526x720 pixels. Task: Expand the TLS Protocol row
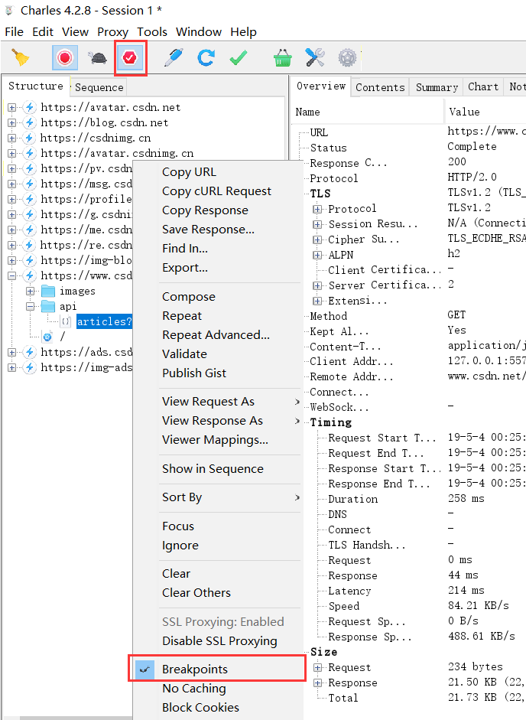point(317,209)
